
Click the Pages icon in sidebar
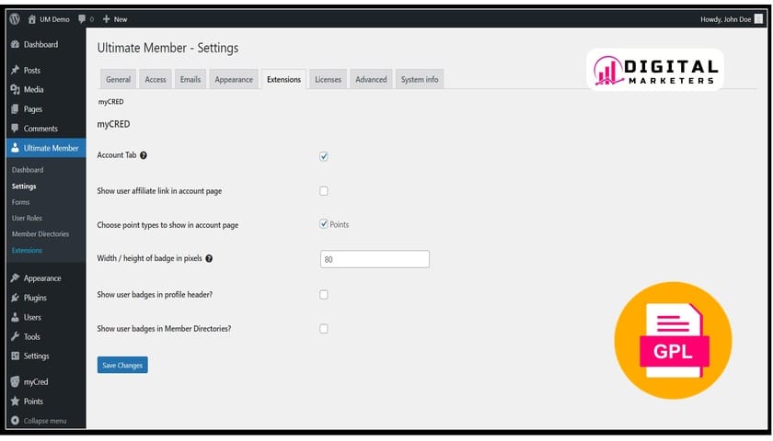(x=16, y=109)
